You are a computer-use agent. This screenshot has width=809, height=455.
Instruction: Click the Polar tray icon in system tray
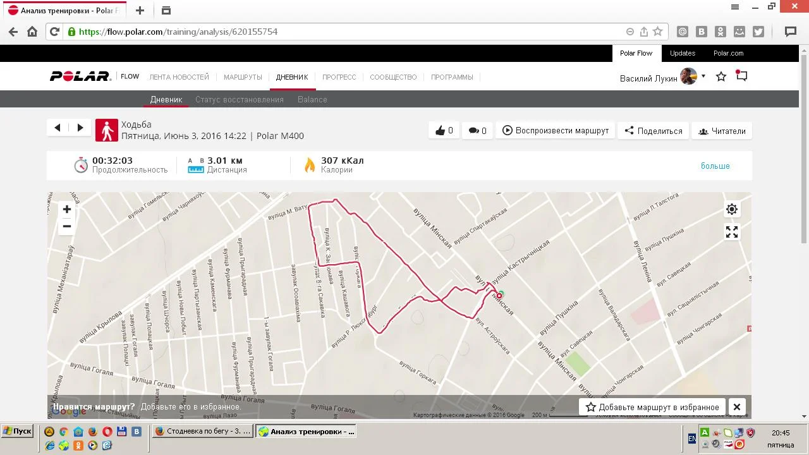[x=727, y=444]
